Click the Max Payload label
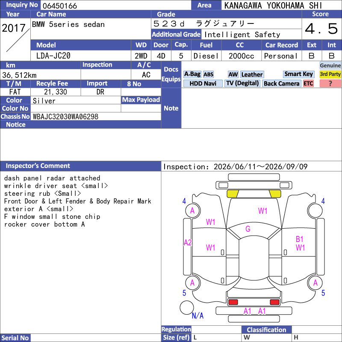The height and width of the screenshot is (342, 342). click(141, 100)
